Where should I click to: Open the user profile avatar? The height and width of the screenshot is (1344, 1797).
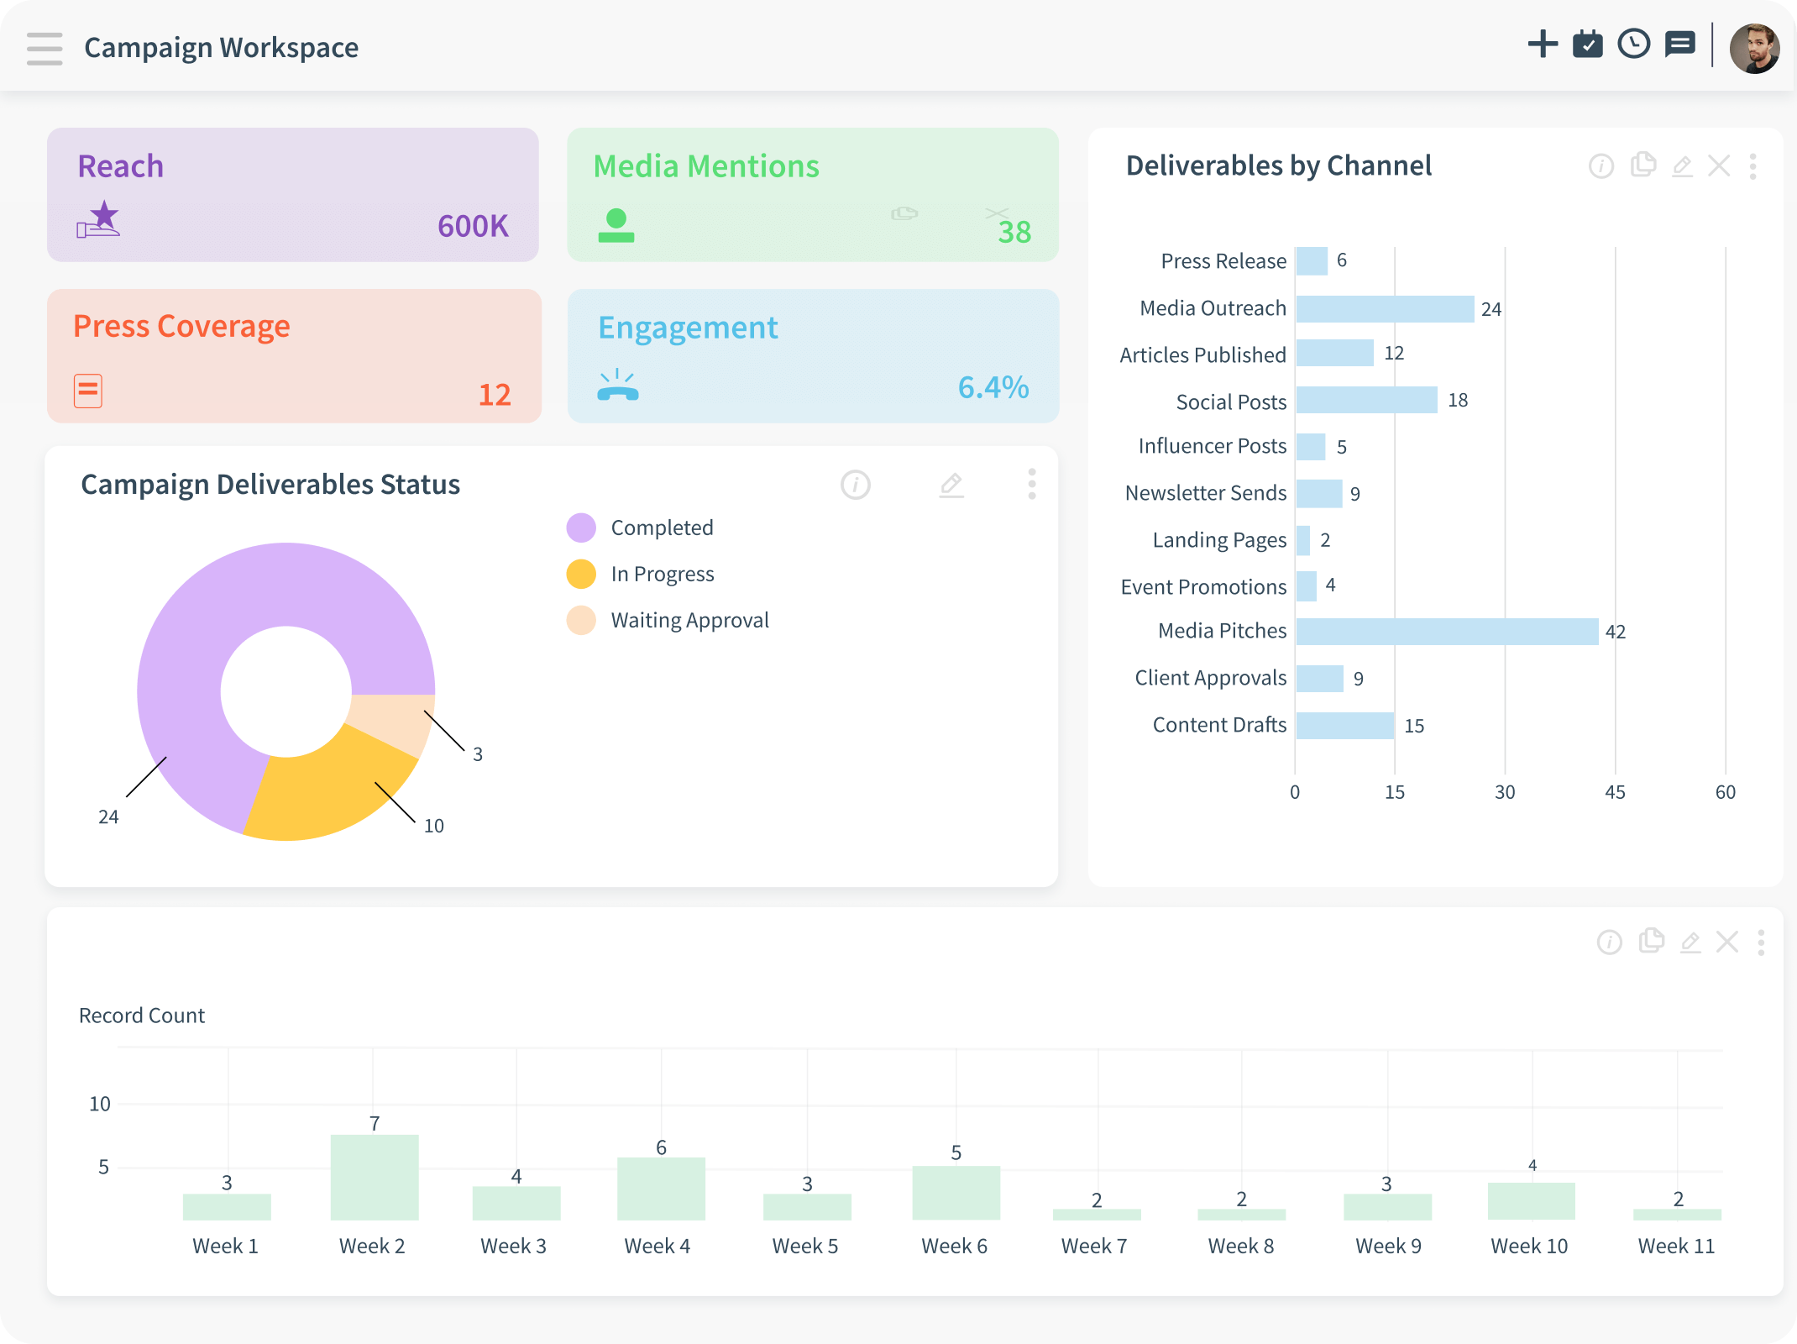click(1754, 49)
